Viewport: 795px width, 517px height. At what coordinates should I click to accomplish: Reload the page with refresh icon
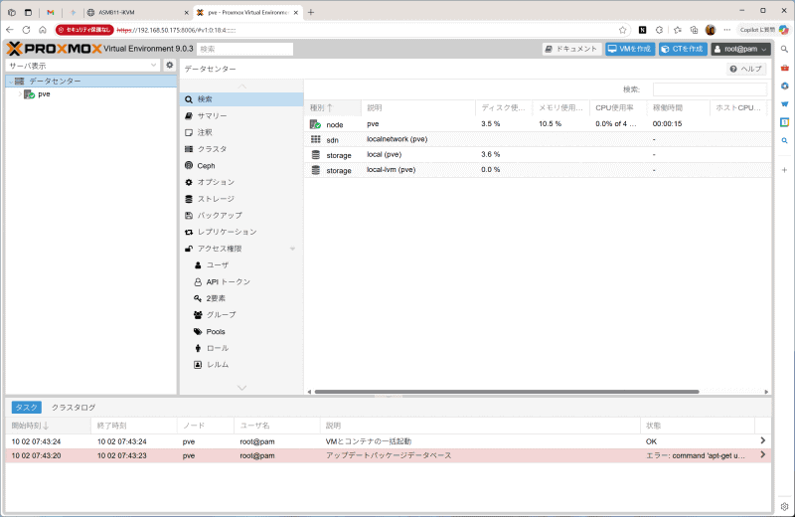27,30
